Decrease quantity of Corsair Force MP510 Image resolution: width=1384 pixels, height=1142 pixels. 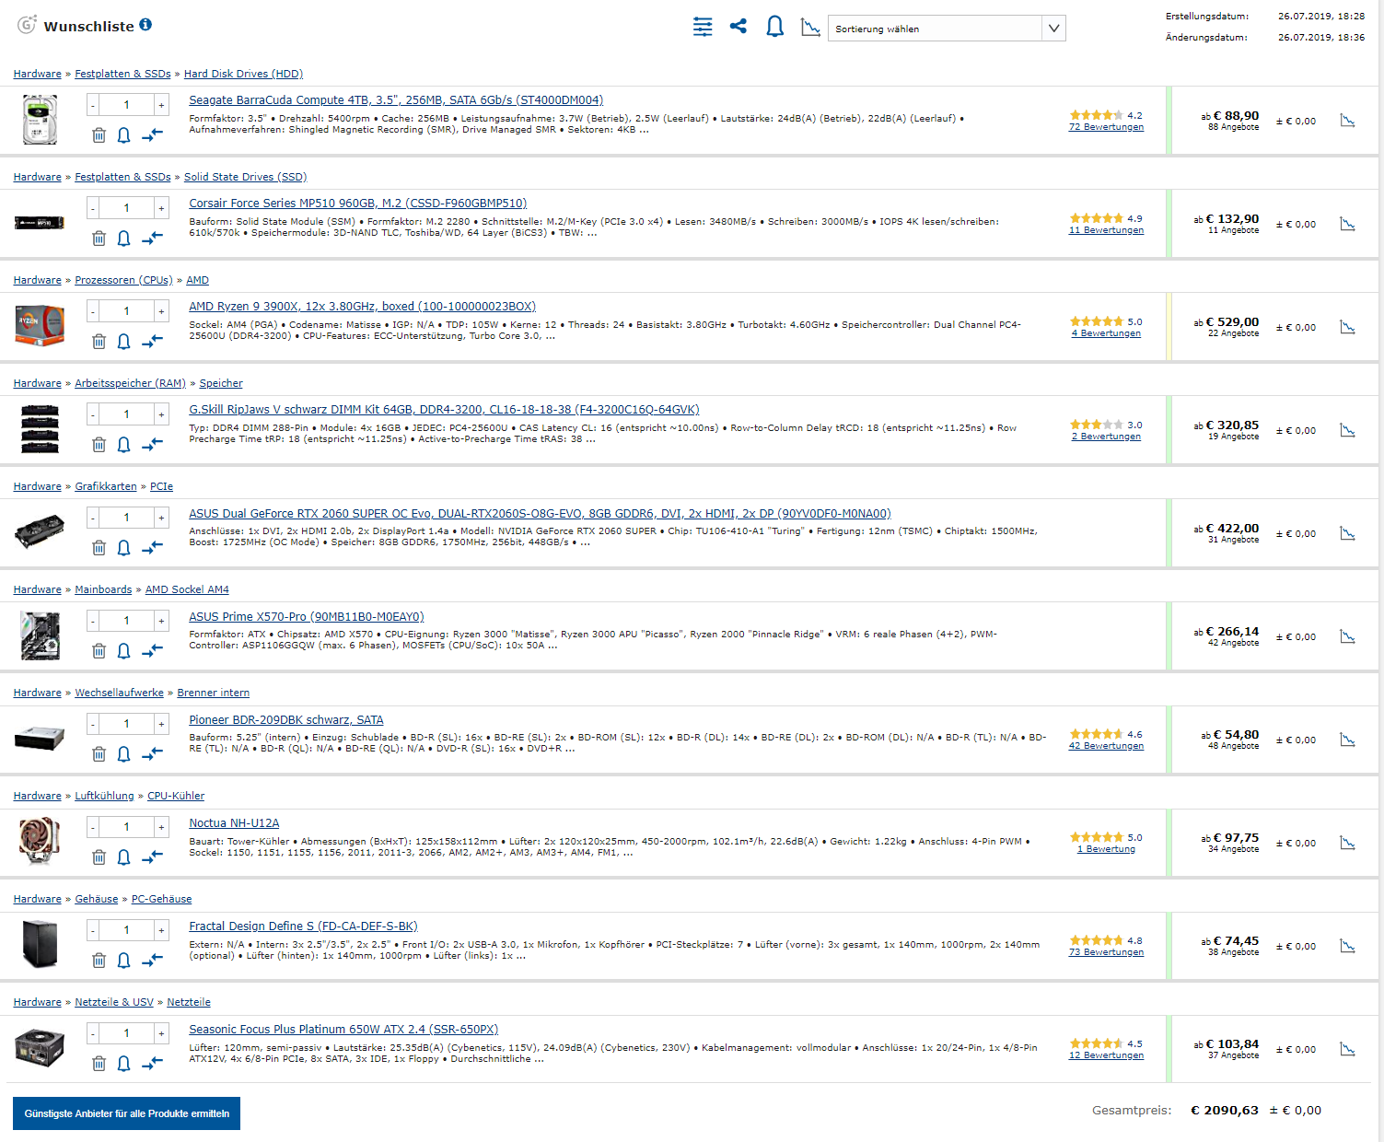coord(93,208)
